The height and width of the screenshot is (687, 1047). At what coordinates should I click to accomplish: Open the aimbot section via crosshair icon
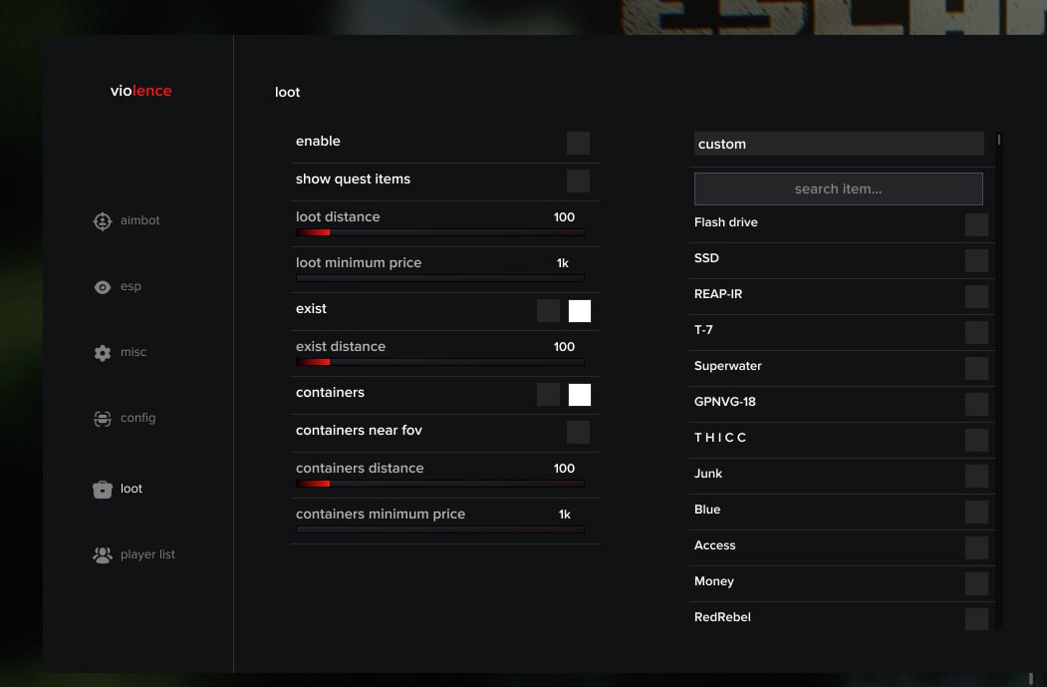click(x=103, y=221)
